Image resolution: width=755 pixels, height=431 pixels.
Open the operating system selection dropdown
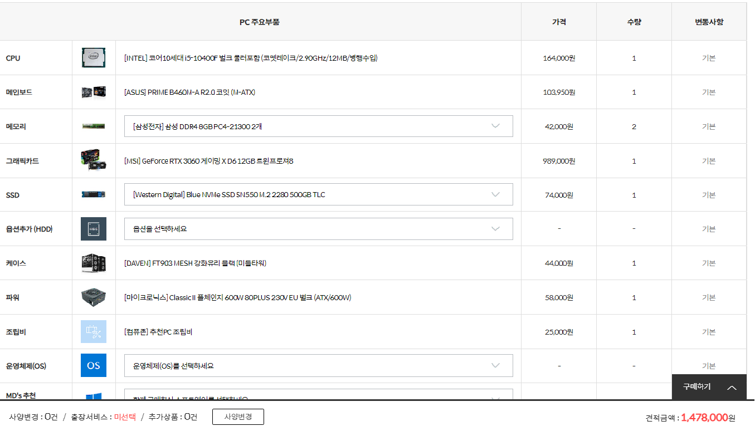318,366
